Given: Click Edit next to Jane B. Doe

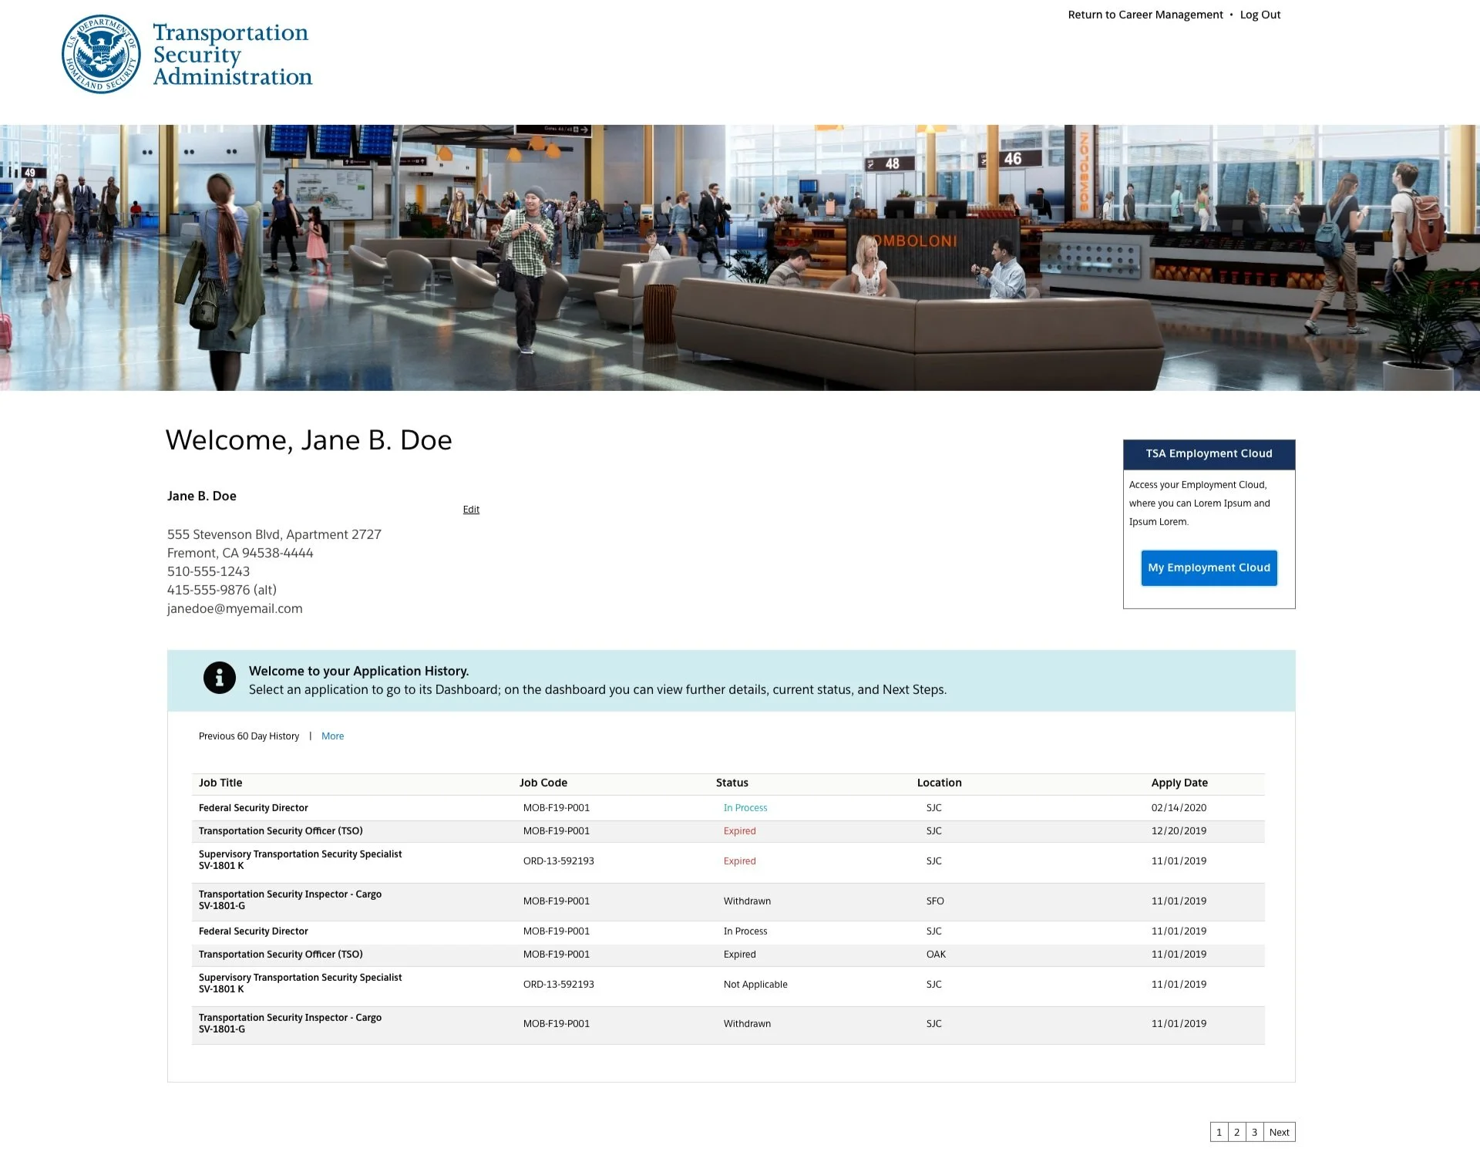Looking at the screenshot, I should (471, 510).
